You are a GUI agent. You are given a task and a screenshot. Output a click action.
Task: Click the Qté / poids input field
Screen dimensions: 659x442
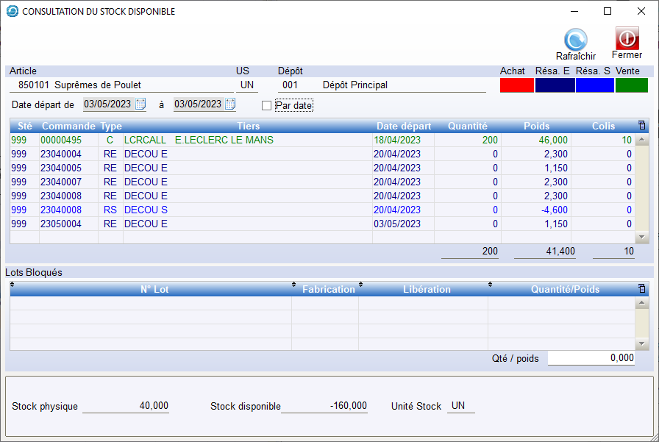click(x=591, y=358)
